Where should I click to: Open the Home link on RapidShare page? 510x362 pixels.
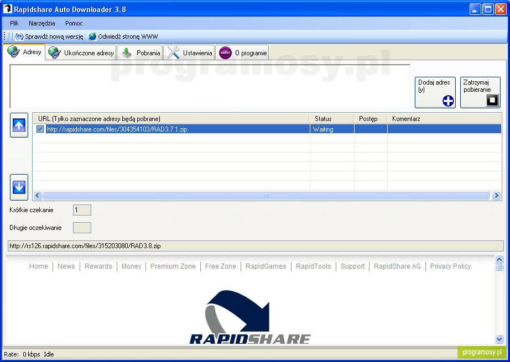coord(38,266)
